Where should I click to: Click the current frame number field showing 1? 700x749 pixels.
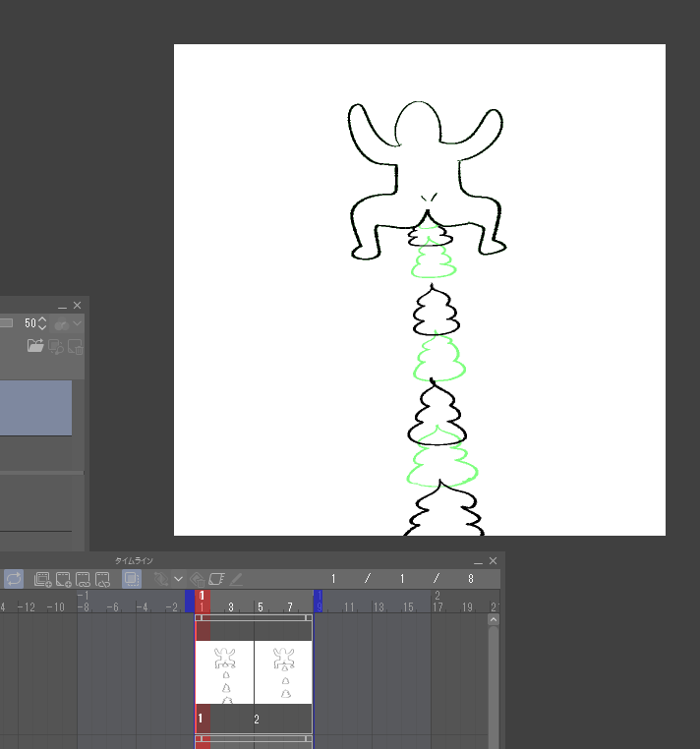(333, 579)
